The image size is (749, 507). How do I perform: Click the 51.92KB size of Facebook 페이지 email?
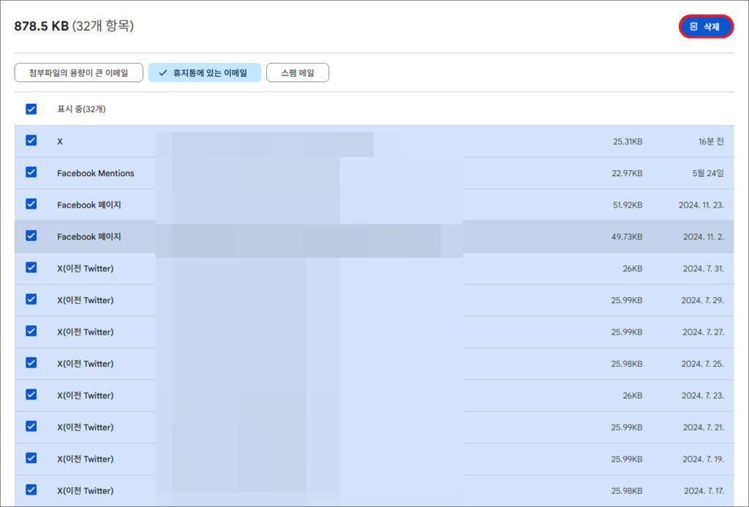tap(627, 205)
